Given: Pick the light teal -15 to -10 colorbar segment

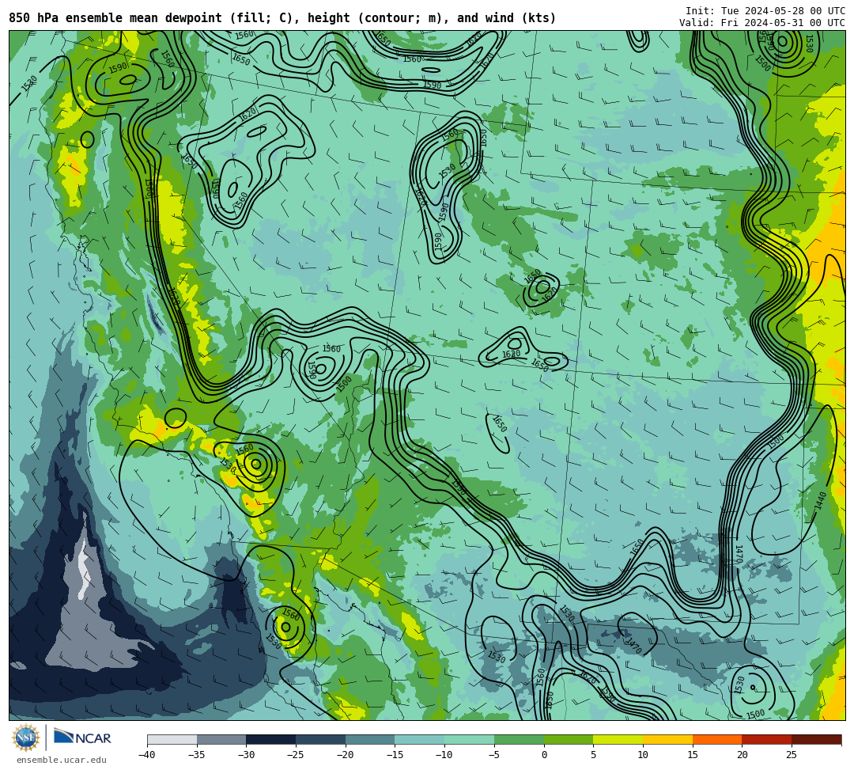Looking at the screenshot, I should click(x=420, y=739).
